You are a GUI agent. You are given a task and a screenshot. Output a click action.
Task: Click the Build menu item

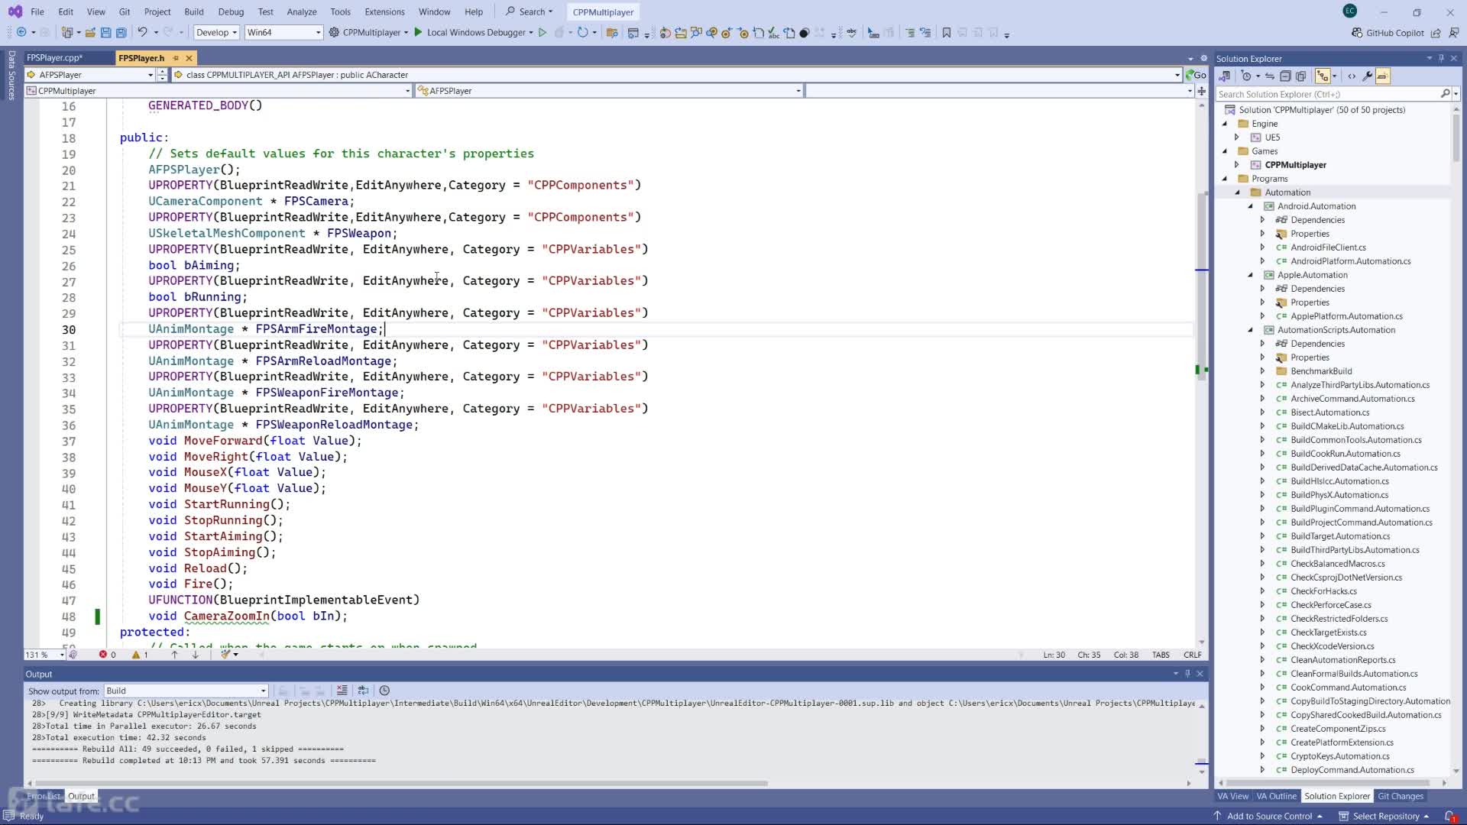tap(193, 11)
